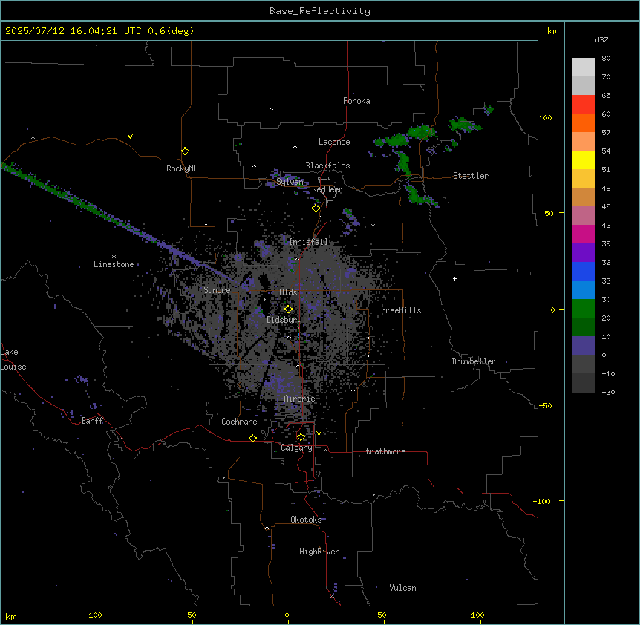Image resolution: width=640 pixels, height=625 pixels.
Task: Click the white caret marker west of Lacombe
Action: tap(295, 147)
